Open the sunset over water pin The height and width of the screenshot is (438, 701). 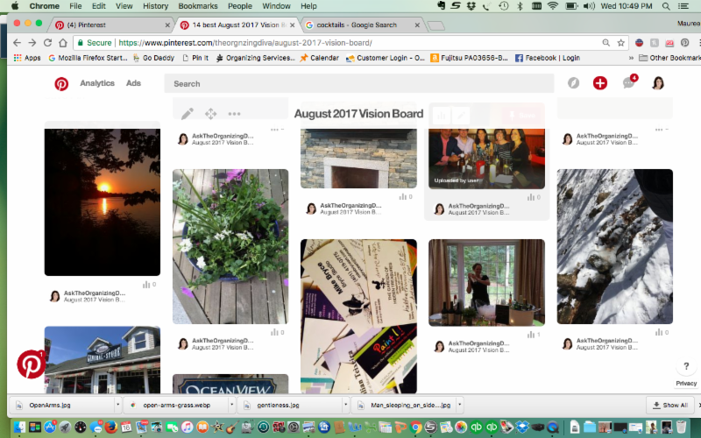click(x=103, y=201)
